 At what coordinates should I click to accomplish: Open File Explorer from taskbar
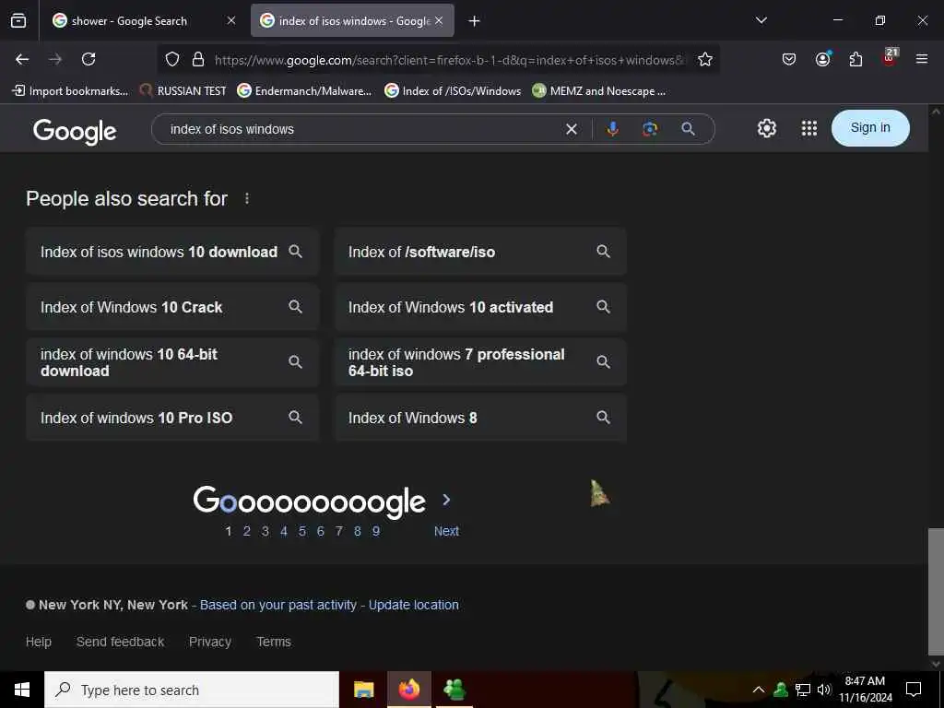(x=363, y=690)
